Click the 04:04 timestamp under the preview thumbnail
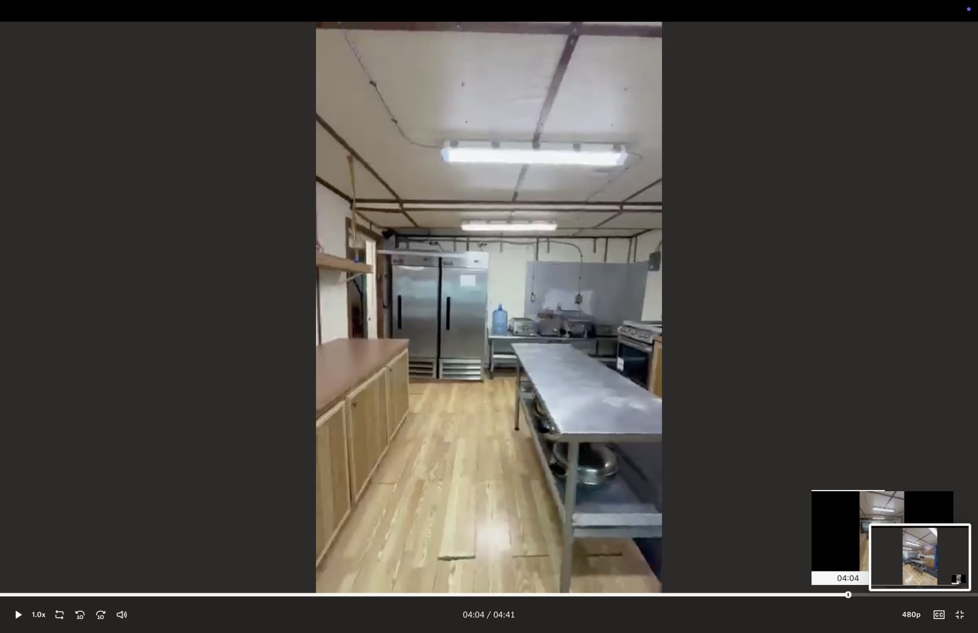Image resolution: width=978 pixels, height=633 pixels. 848,578
